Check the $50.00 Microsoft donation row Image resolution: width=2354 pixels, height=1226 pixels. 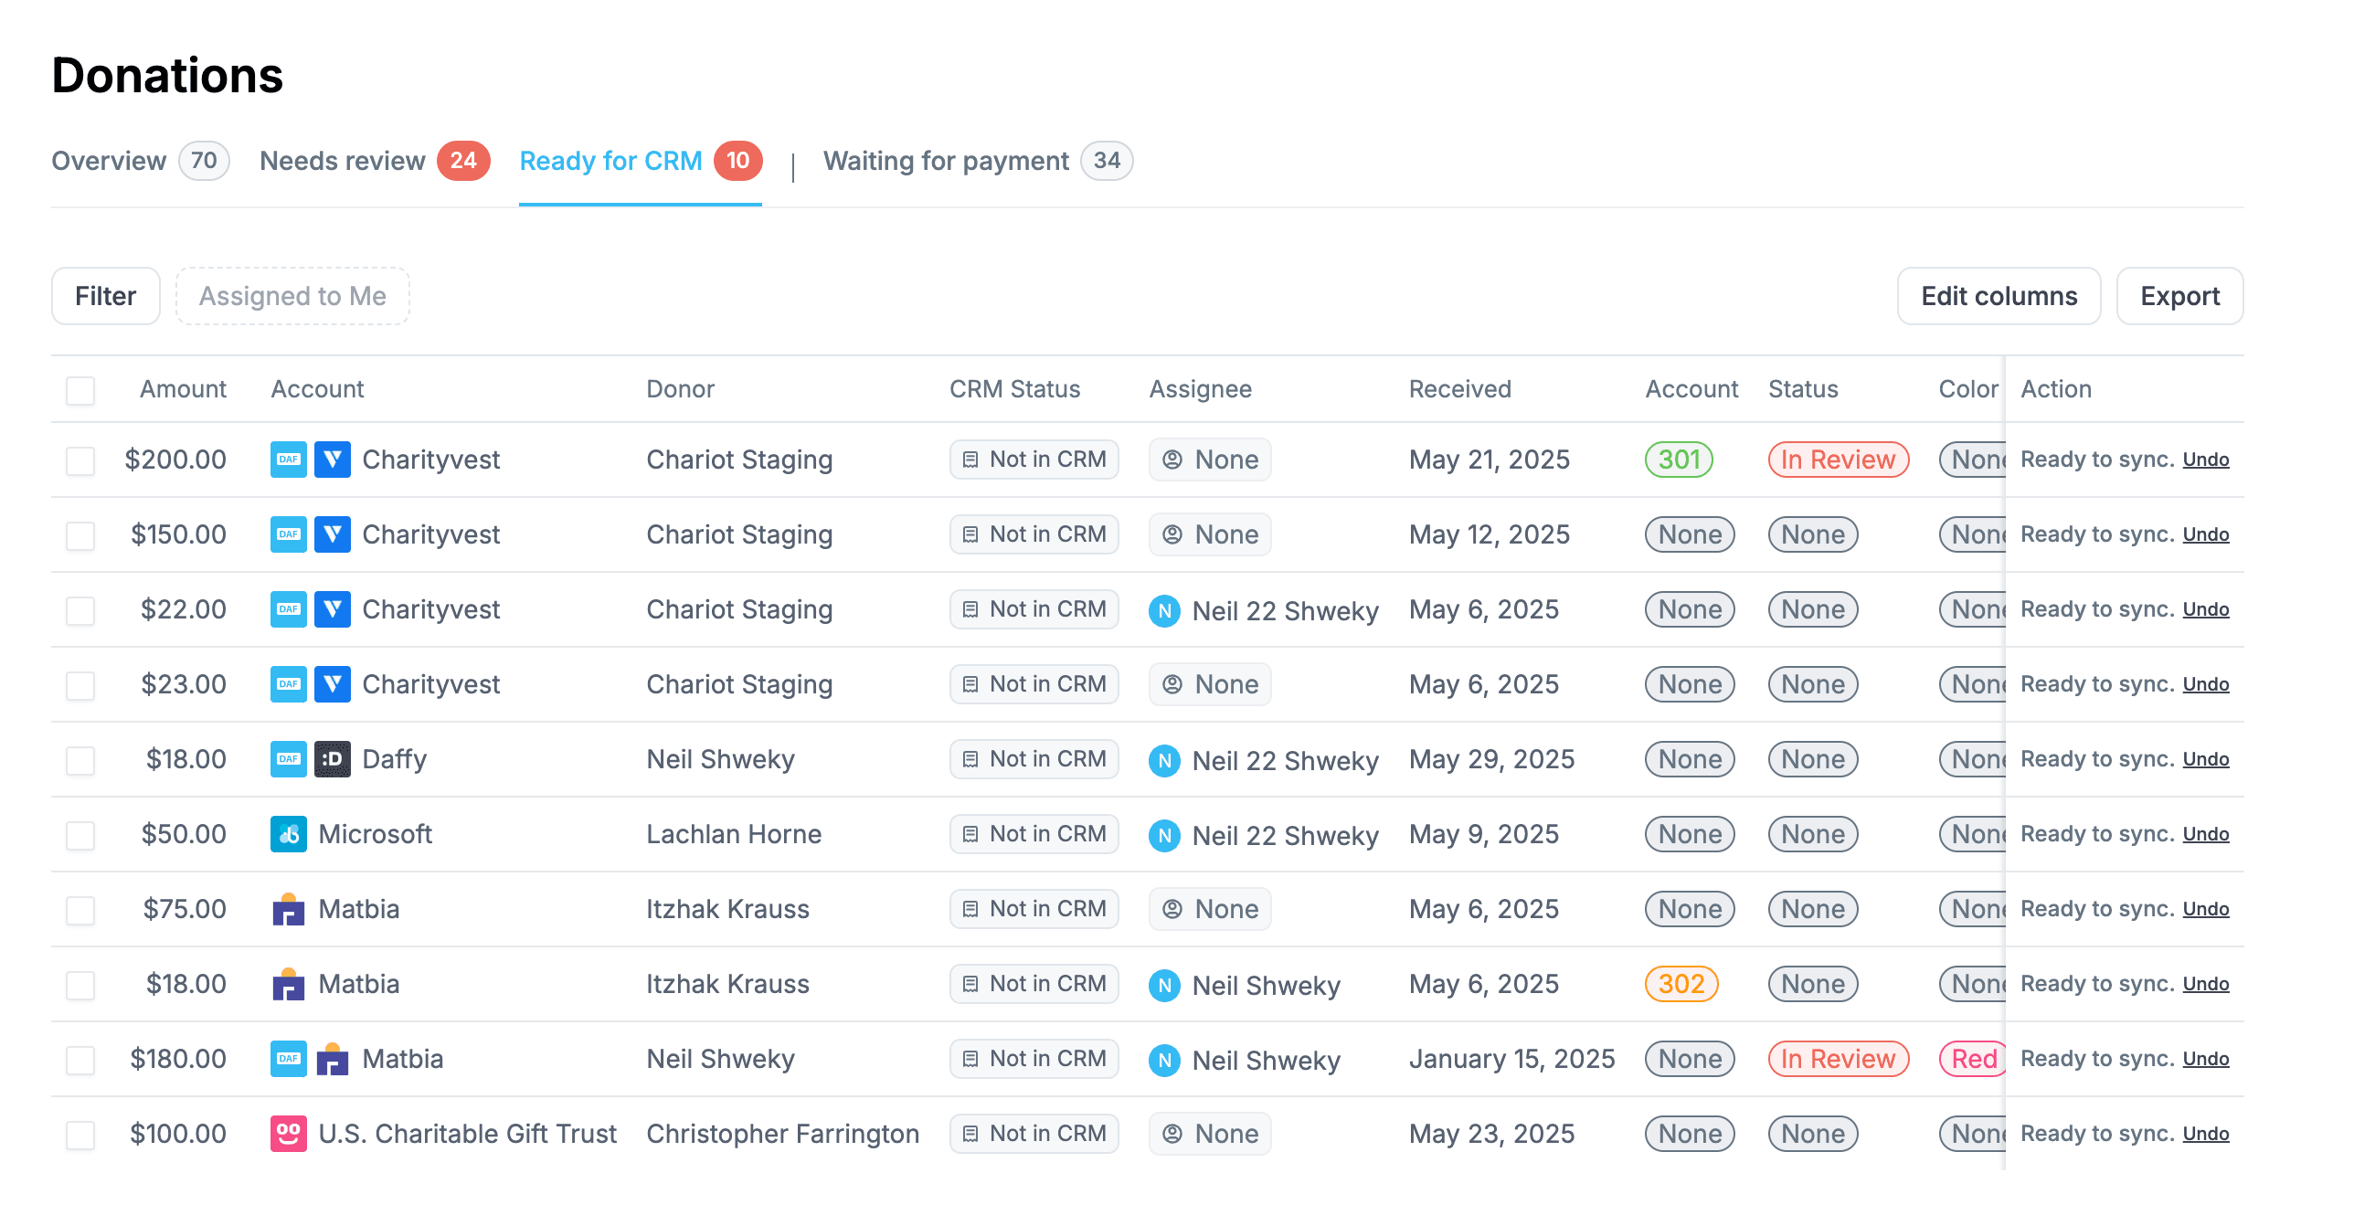(80, 835)
